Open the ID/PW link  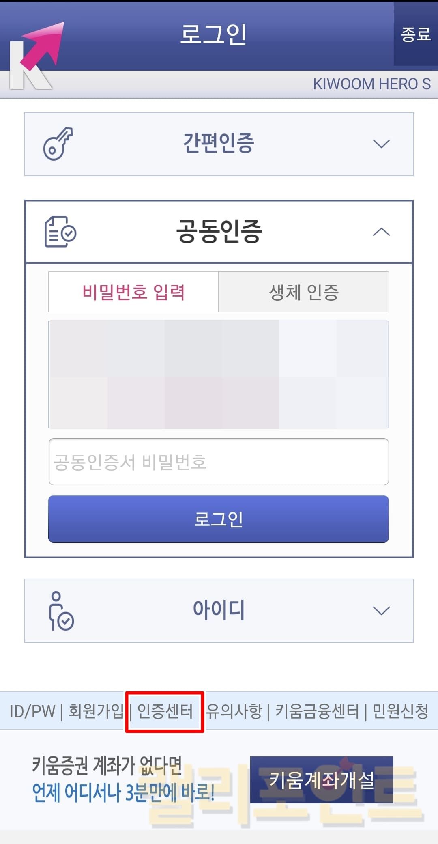click(32, 711)
